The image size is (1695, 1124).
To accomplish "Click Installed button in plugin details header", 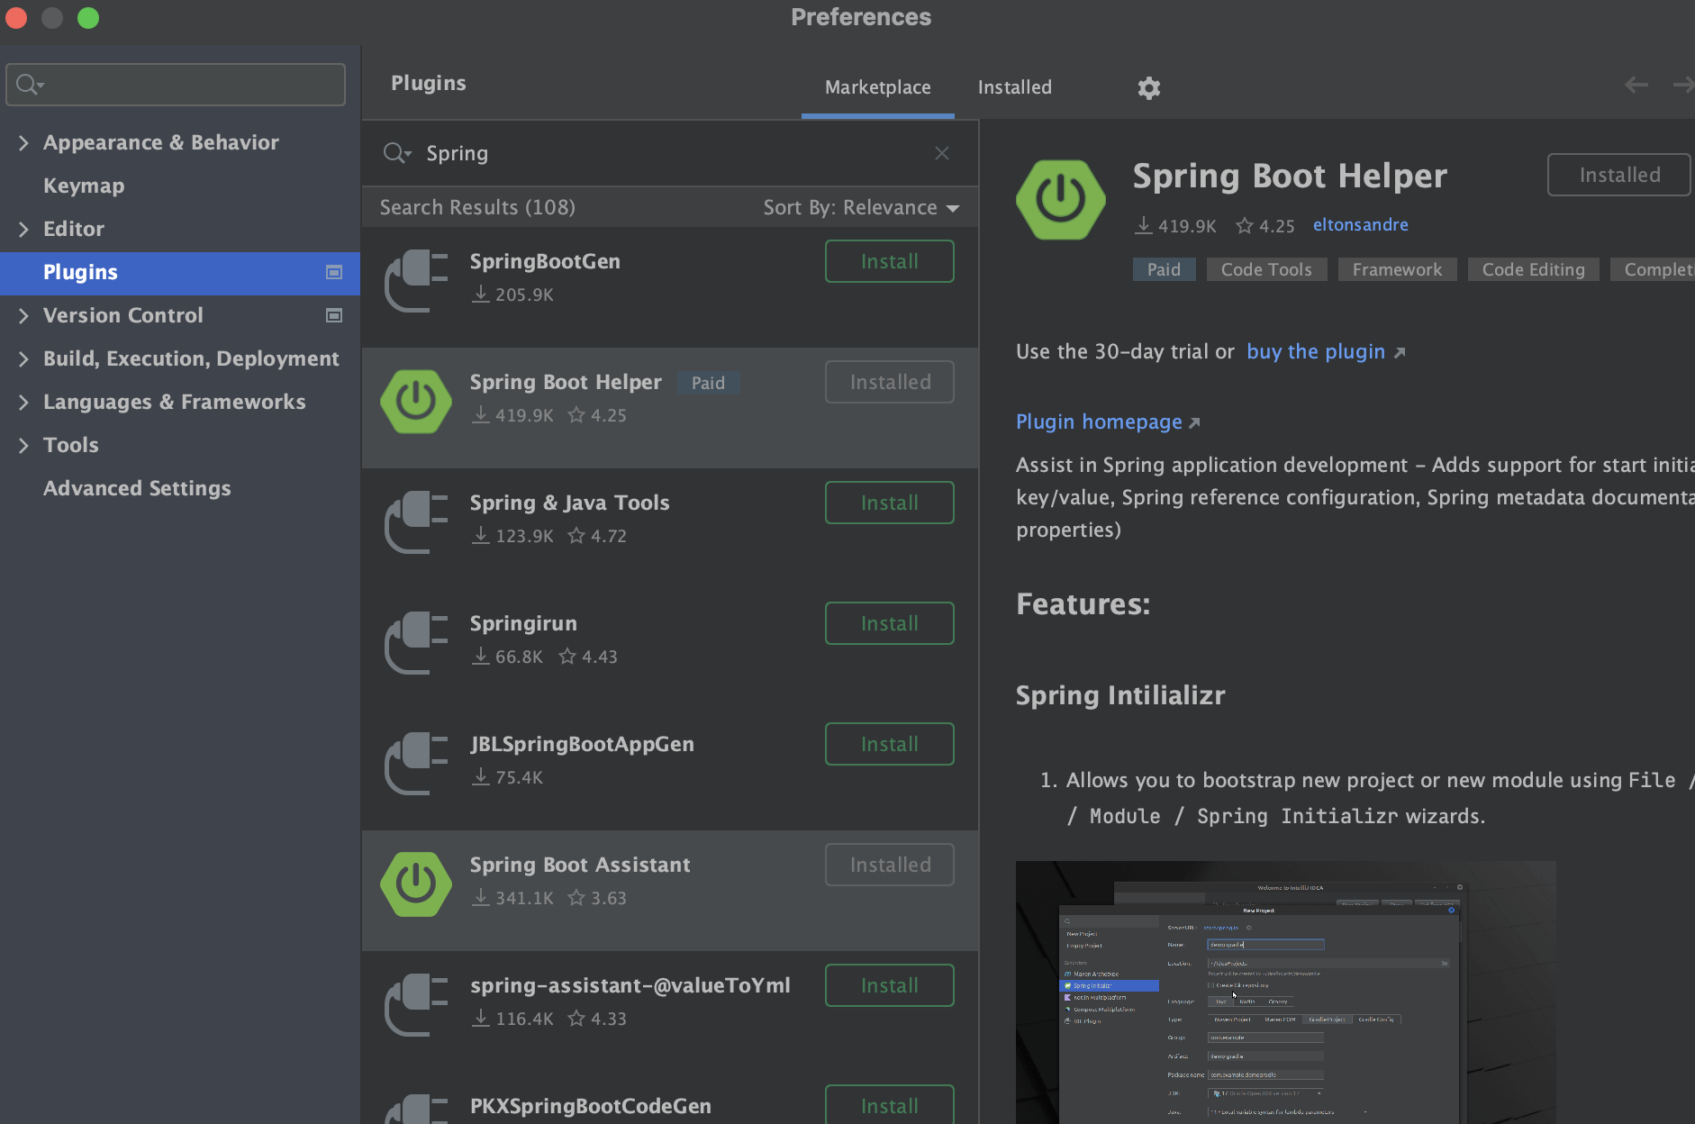I will tap(1619, 175).
